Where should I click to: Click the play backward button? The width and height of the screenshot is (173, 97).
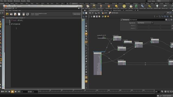click(9, 92)
